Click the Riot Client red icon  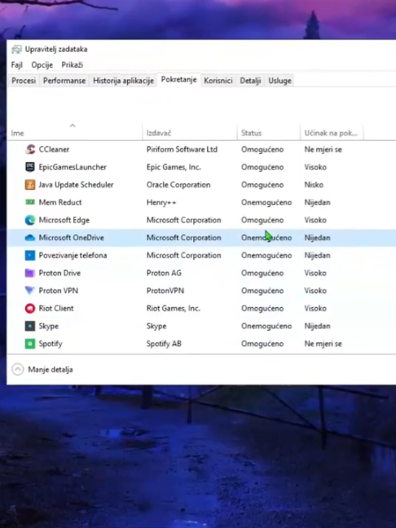tap(30, 308)
